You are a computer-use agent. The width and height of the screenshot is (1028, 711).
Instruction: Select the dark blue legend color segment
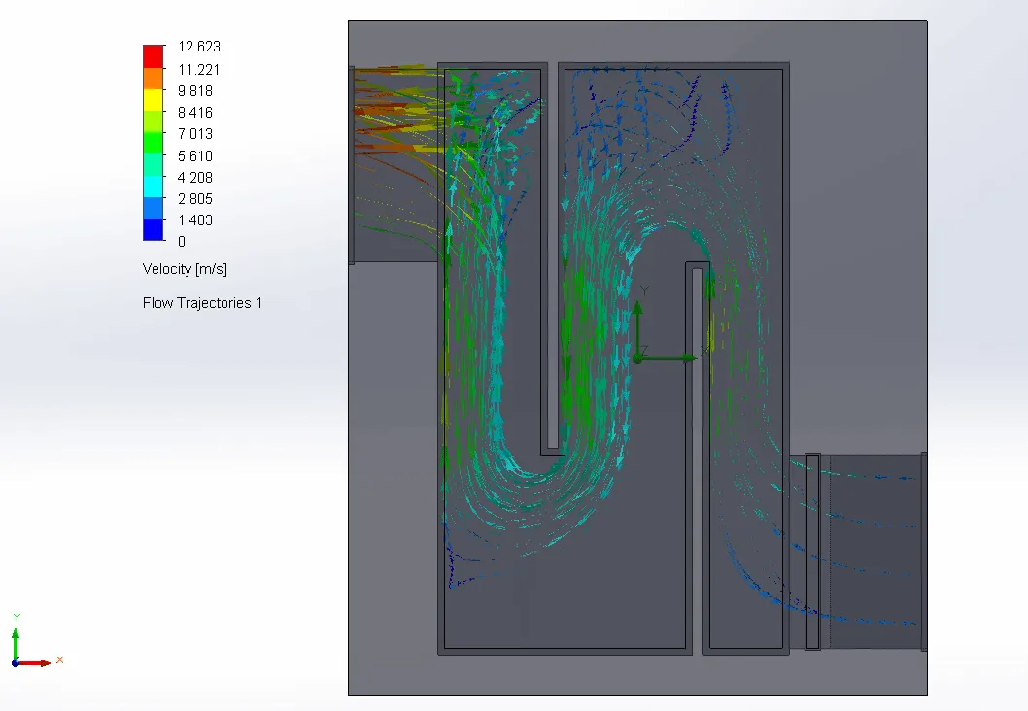coord(154,229)
